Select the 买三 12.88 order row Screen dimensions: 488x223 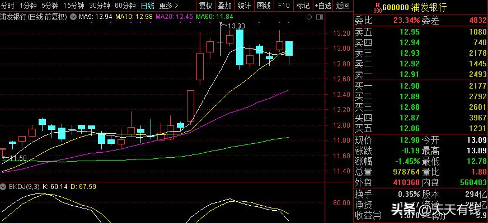(421, 107)
